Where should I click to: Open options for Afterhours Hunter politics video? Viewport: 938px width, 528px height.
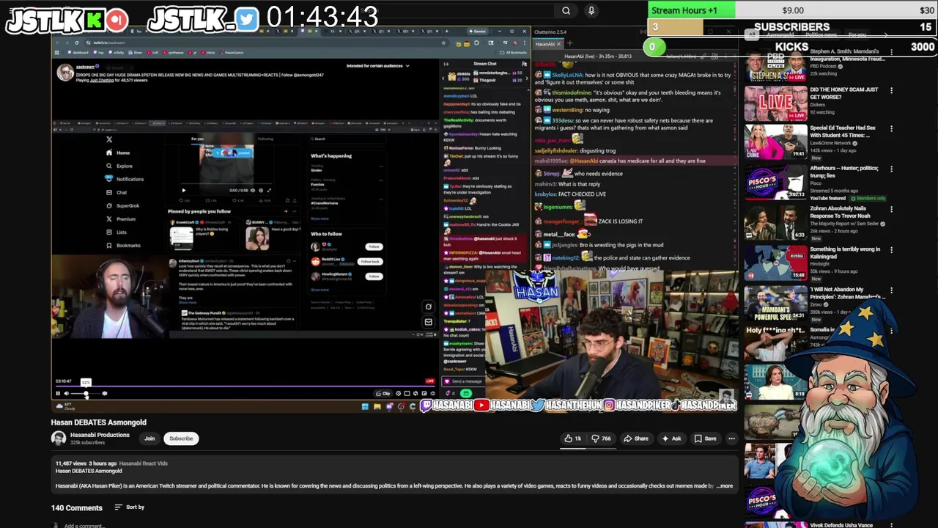891,169
